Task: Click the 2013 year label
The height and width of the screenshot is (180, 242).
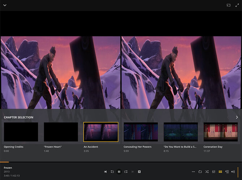Action: point(7,172)
